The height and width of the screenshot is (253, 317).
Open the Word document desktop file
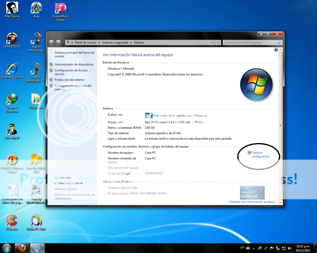click(12, 194)
